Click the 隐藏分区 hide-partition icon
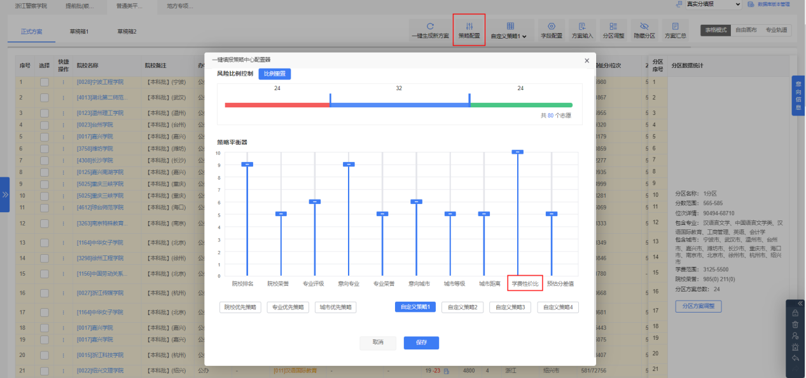Image resolution: width=806 pixels, height=378 pixels. (644, 25)
